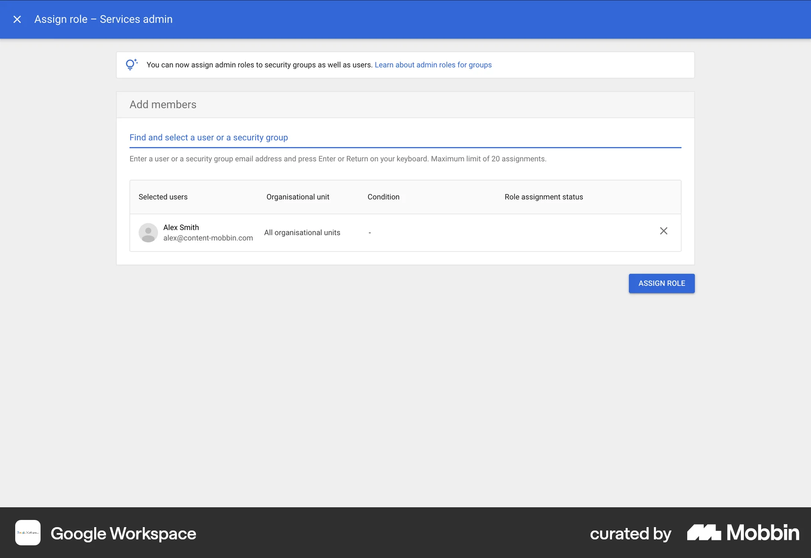Viewport: 811px width, 558px height.
Task: Remove Alex Smith from selected users
Action: coord(664,231)
